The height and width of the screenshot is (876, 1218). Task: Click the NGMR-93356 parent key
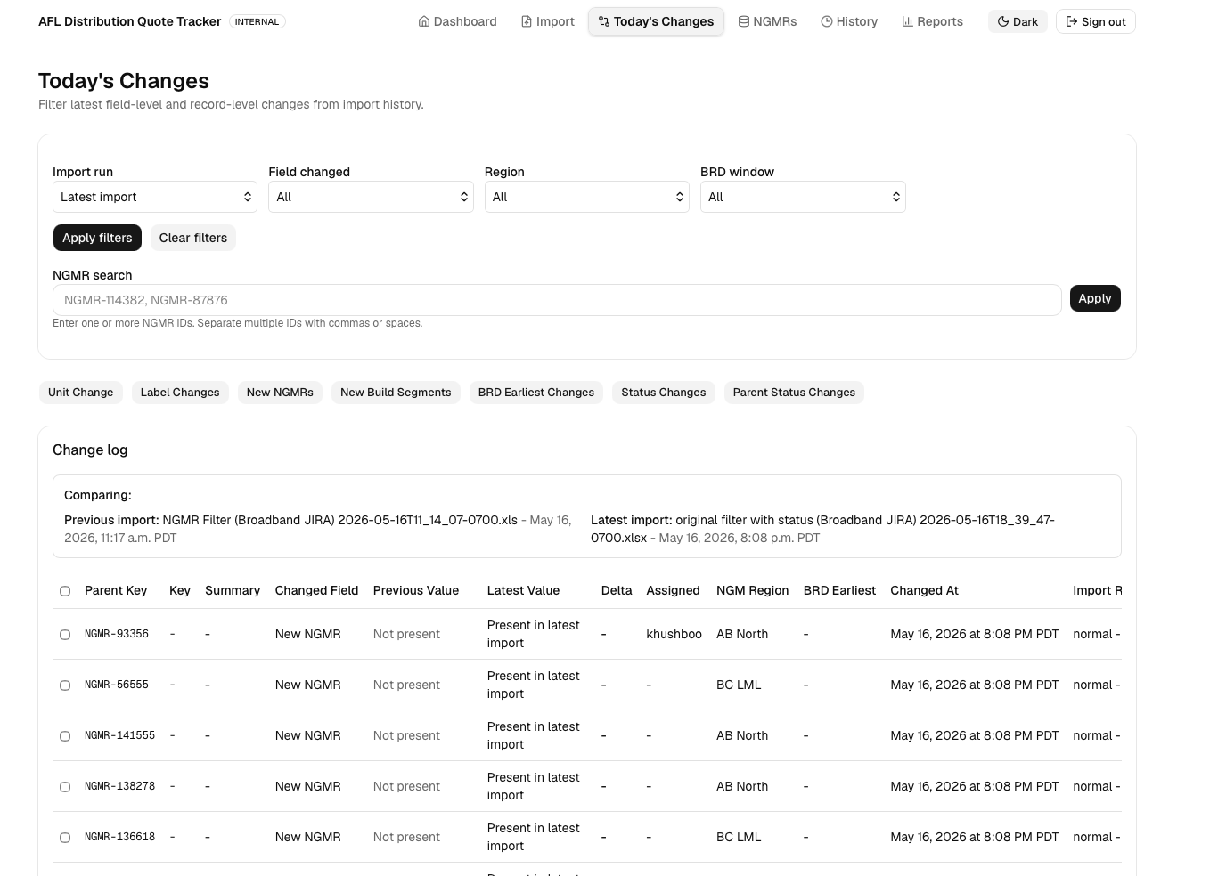pos(117,634)
